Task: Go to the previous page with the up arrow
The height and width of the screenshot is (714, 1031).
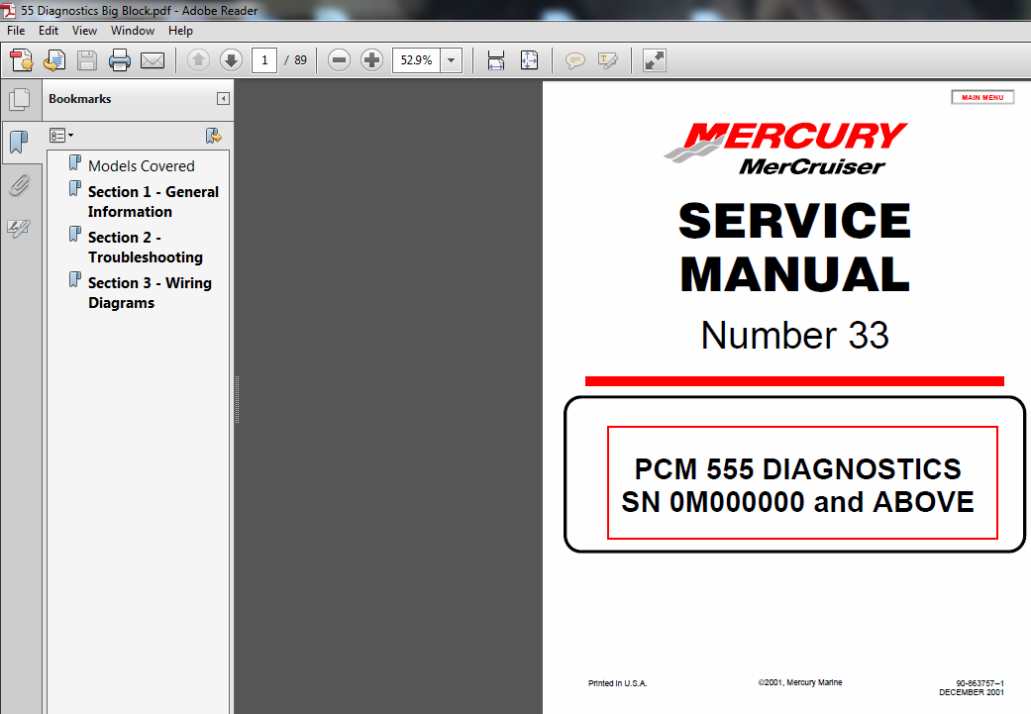Action: pyautogui.click(x=198, y=60)
